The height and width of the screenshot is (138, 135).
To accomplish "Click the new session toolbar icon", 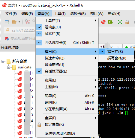I will (7, 22).
